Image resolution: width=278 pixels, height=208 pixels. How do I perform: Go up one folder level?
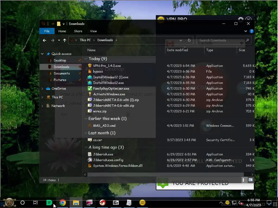pyautogui.click(x=65, y=40)
